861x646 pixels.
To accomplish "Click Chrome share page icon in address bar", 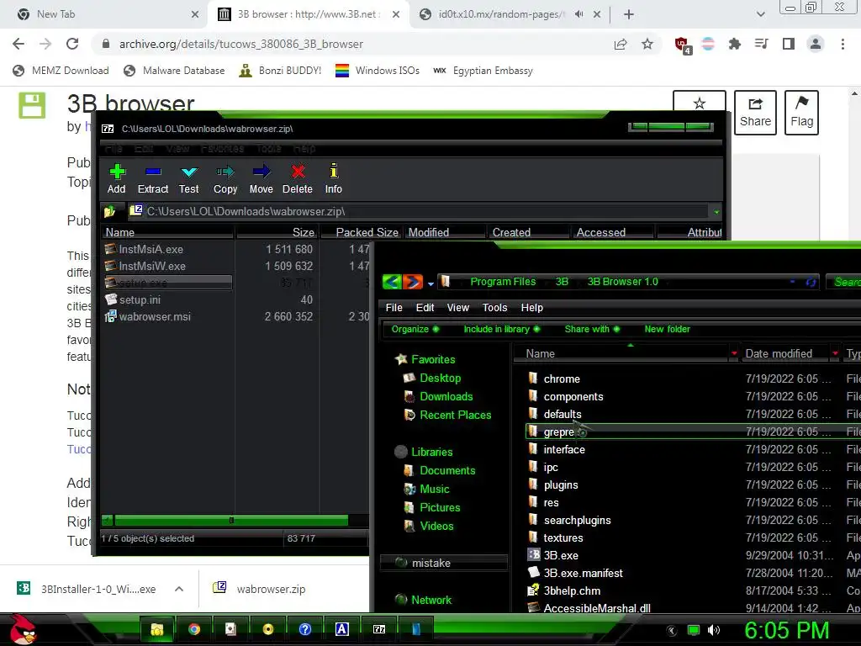I will point(621,44).
